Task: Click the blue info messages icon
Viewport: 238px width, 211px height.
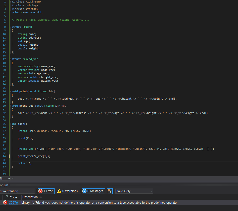Action: [x=84, y=191]
